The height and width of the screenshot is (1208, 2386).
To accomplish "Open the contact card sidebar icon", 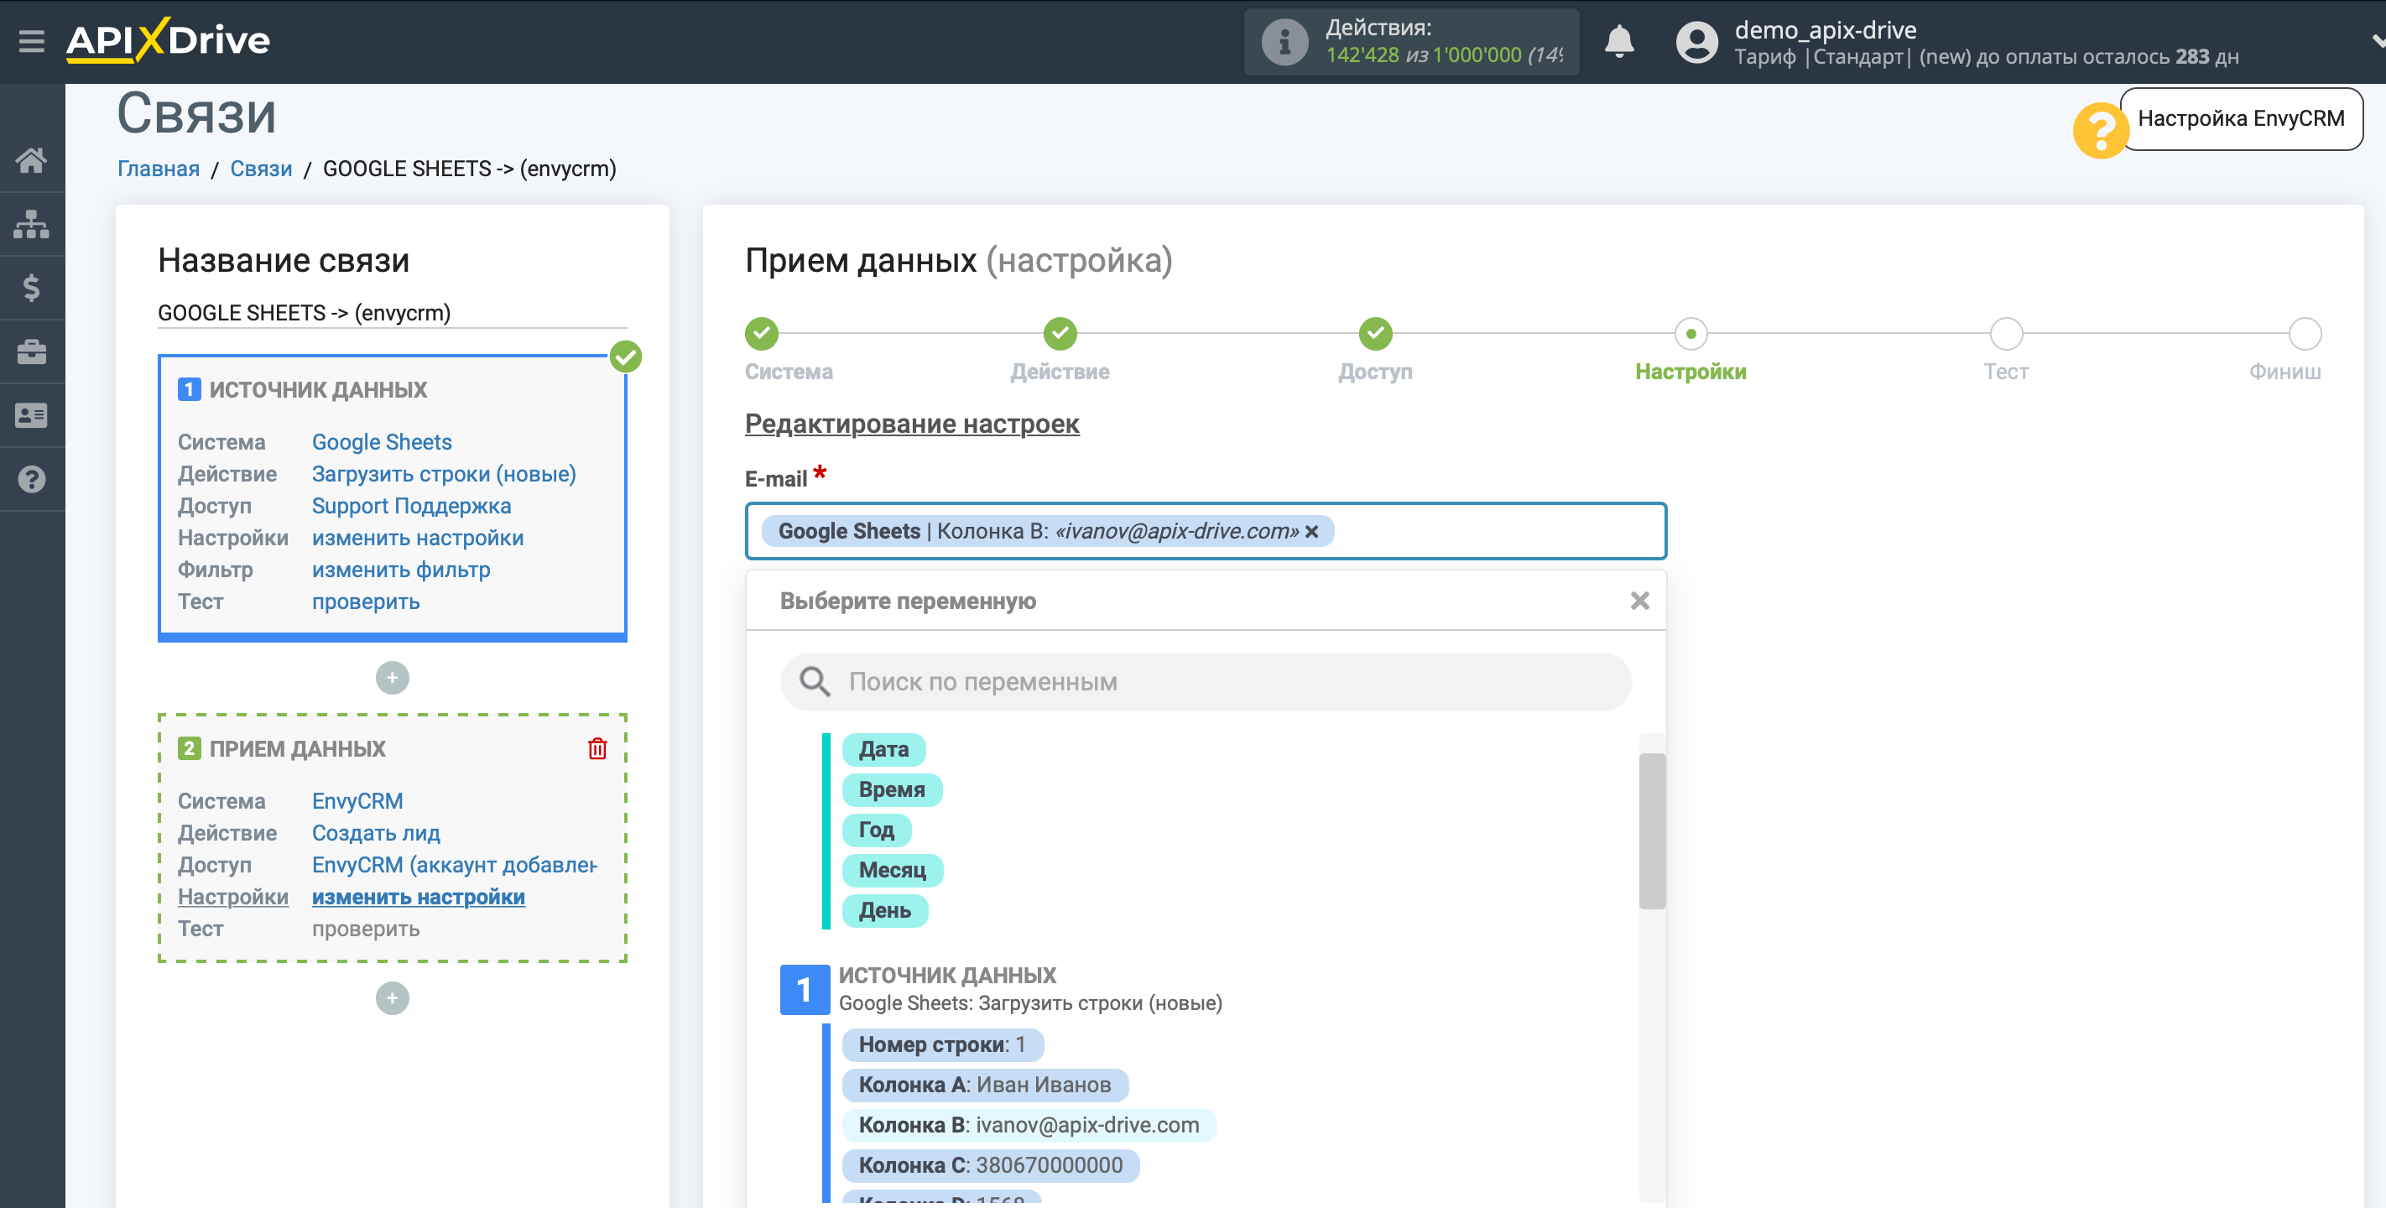I will pyautogui.click(x=32, y=416).
